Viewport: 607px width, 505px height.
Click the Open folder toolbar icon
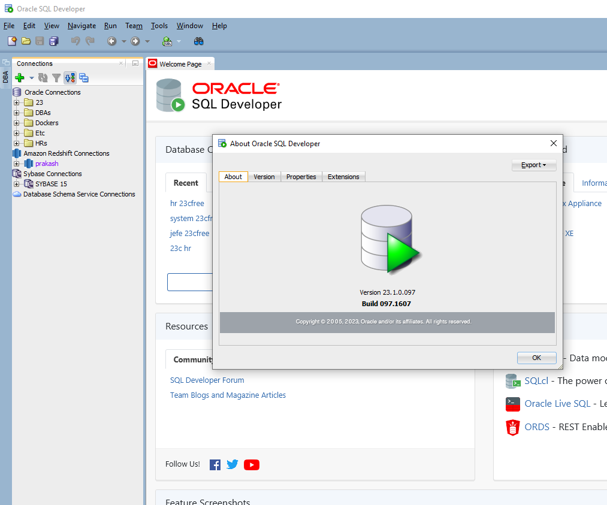26,41
